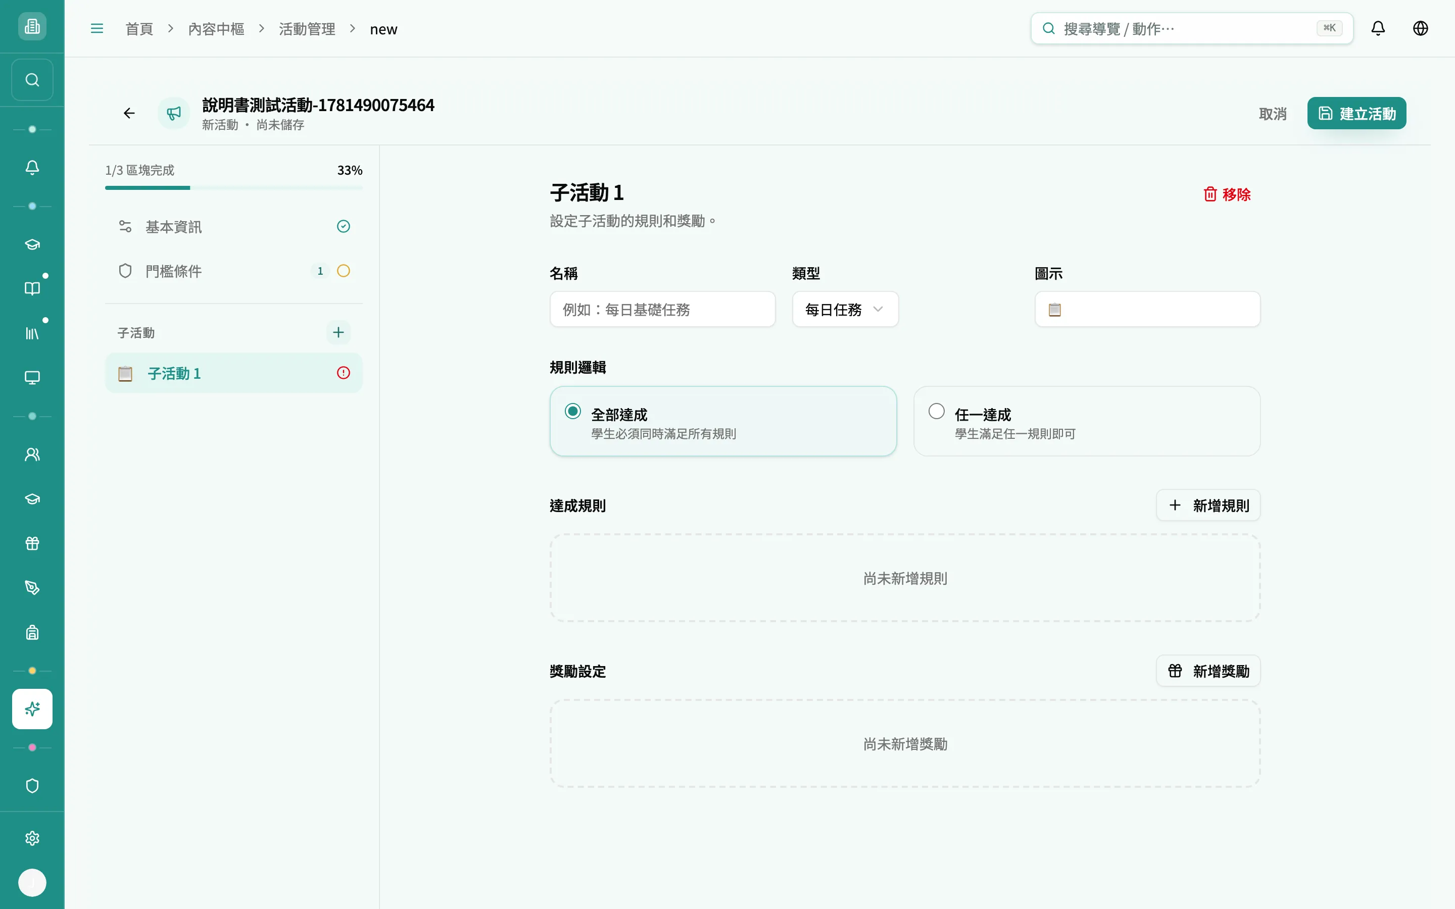
Task: Open the sidebar search icon
Action: pyautogui.click(x=32, y=80)
